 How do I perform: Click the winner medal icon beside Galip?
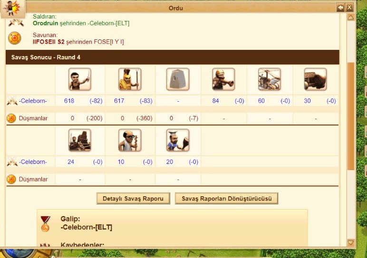coord(46,224)
